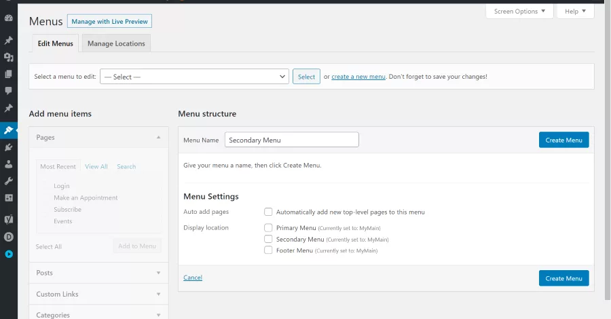
Task: Expand the Custom Links panel
Action: point(158,294)
